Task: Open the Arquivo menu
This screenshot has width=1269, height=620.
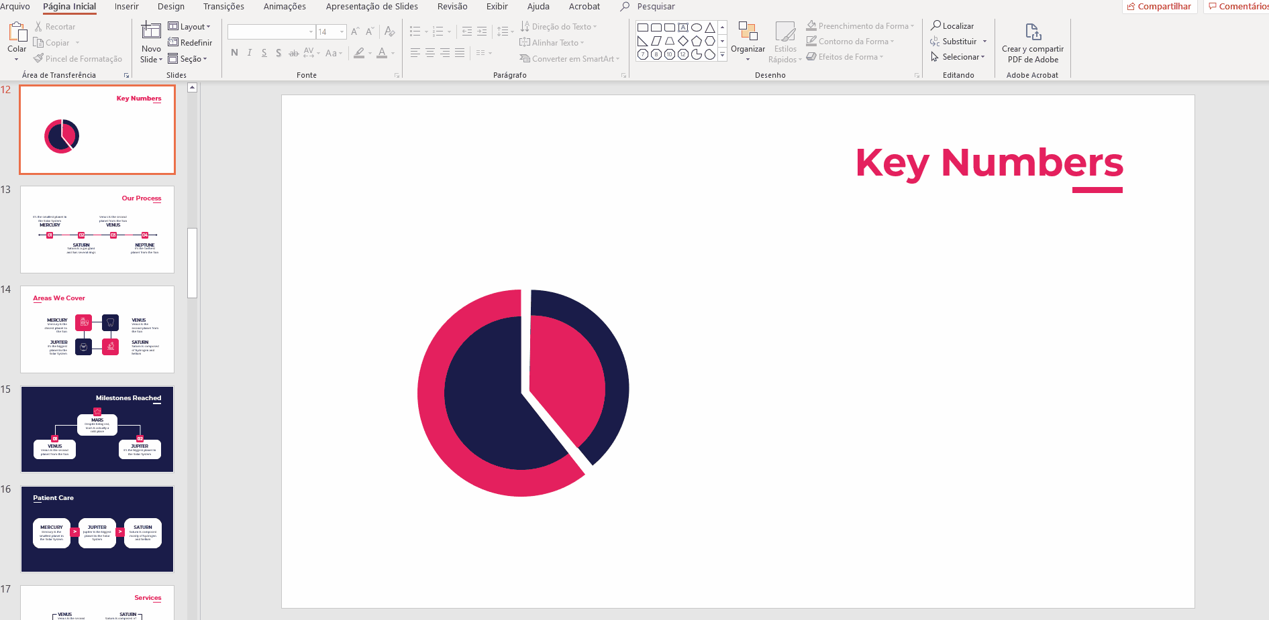Action: click(15, 7)
